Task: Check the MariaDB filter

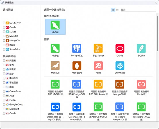Action: coord(4,36)
